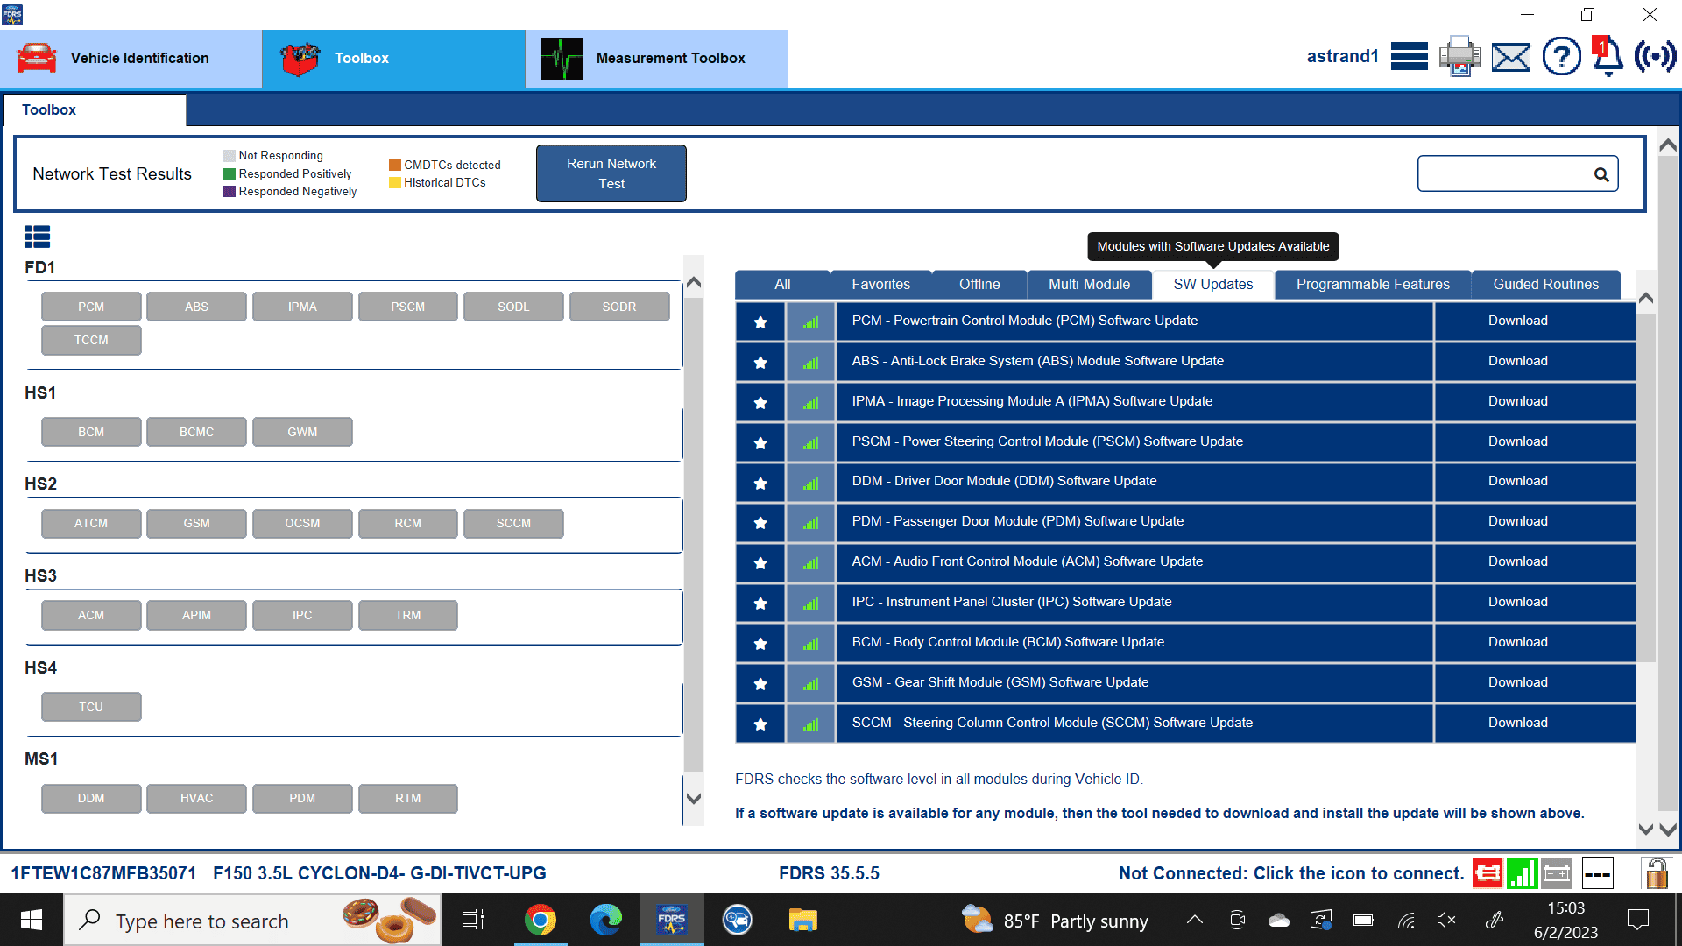
Task: Click the down chevron of the module list scrollbar
Action: 694,798
